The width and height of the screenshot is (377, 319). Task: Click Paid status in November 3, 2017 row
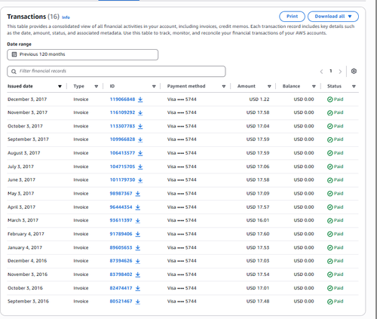pyautogui.click(x=336, y=112)
